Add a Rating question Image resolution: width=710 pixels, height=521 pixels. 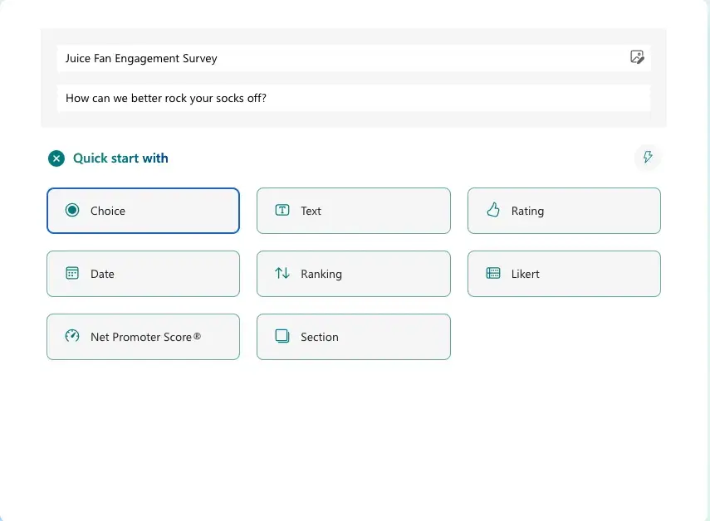(564, 211)
